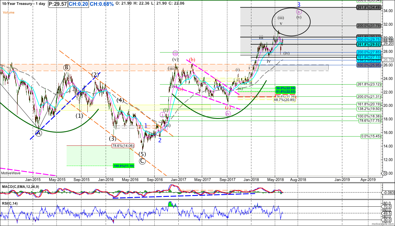
Task: Click the Jan-2018 date axis label
Action: (x=251, y=179)
